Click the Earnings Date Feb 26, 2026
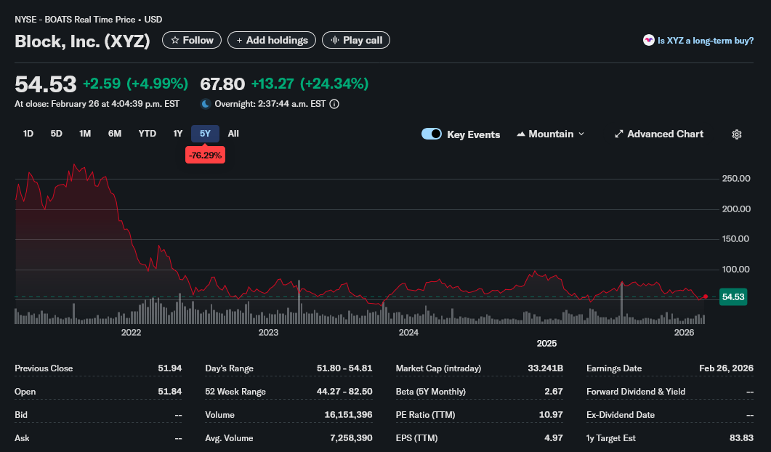The height and width of the screenshot is (452, 771). (726, 368)
